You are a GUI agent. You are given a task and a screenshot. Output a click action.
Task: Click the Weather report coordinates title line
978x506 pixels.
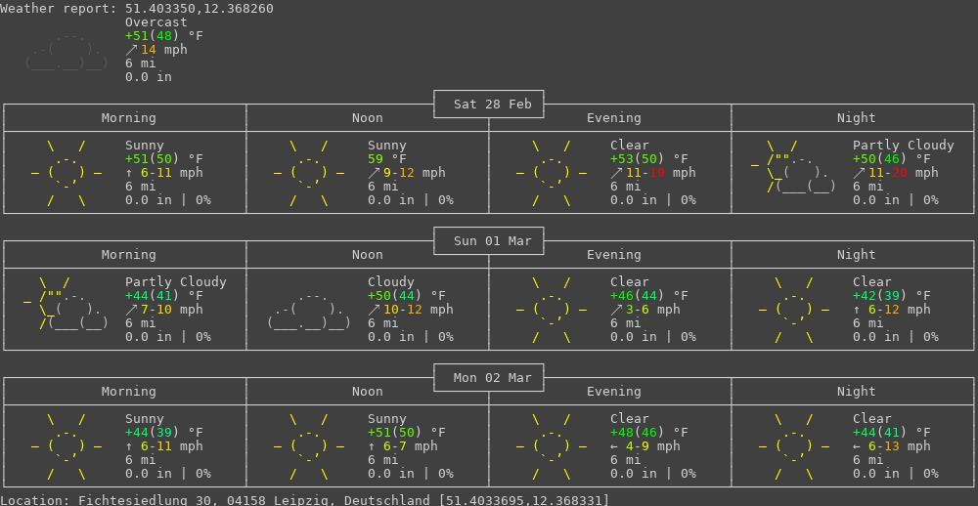[137, 9]
